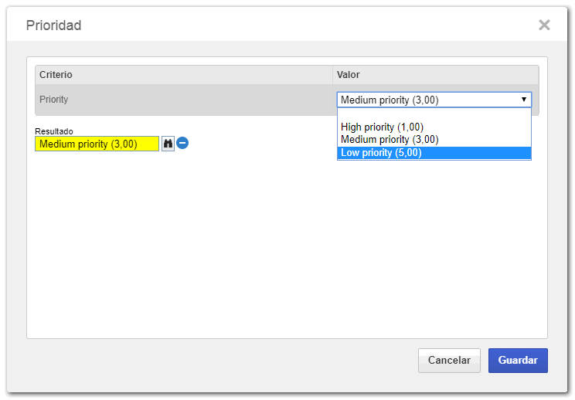The image size is (575, 400).
Task: Click empty area of the criteria panel
Action: (286, 249)
